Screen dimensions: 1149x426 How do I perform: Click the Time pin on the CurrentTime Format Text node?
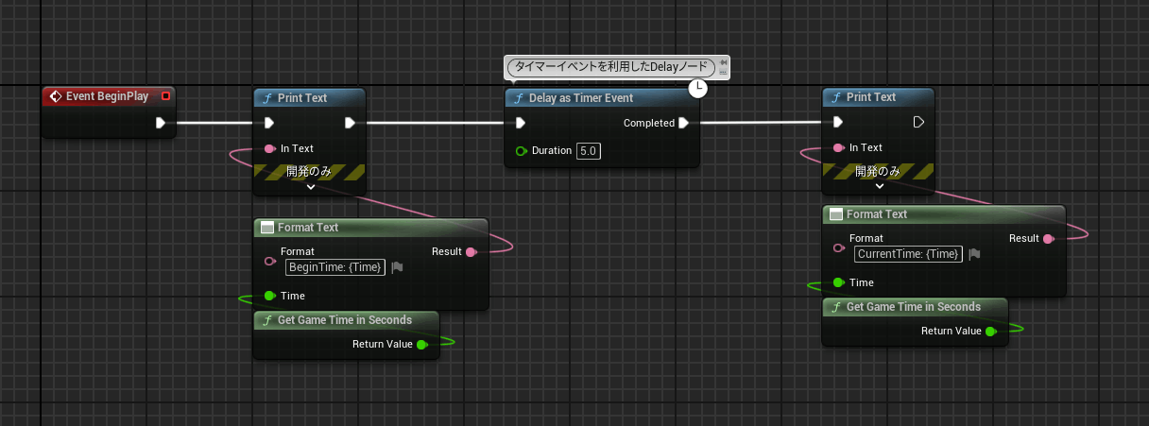coord(838,282)
